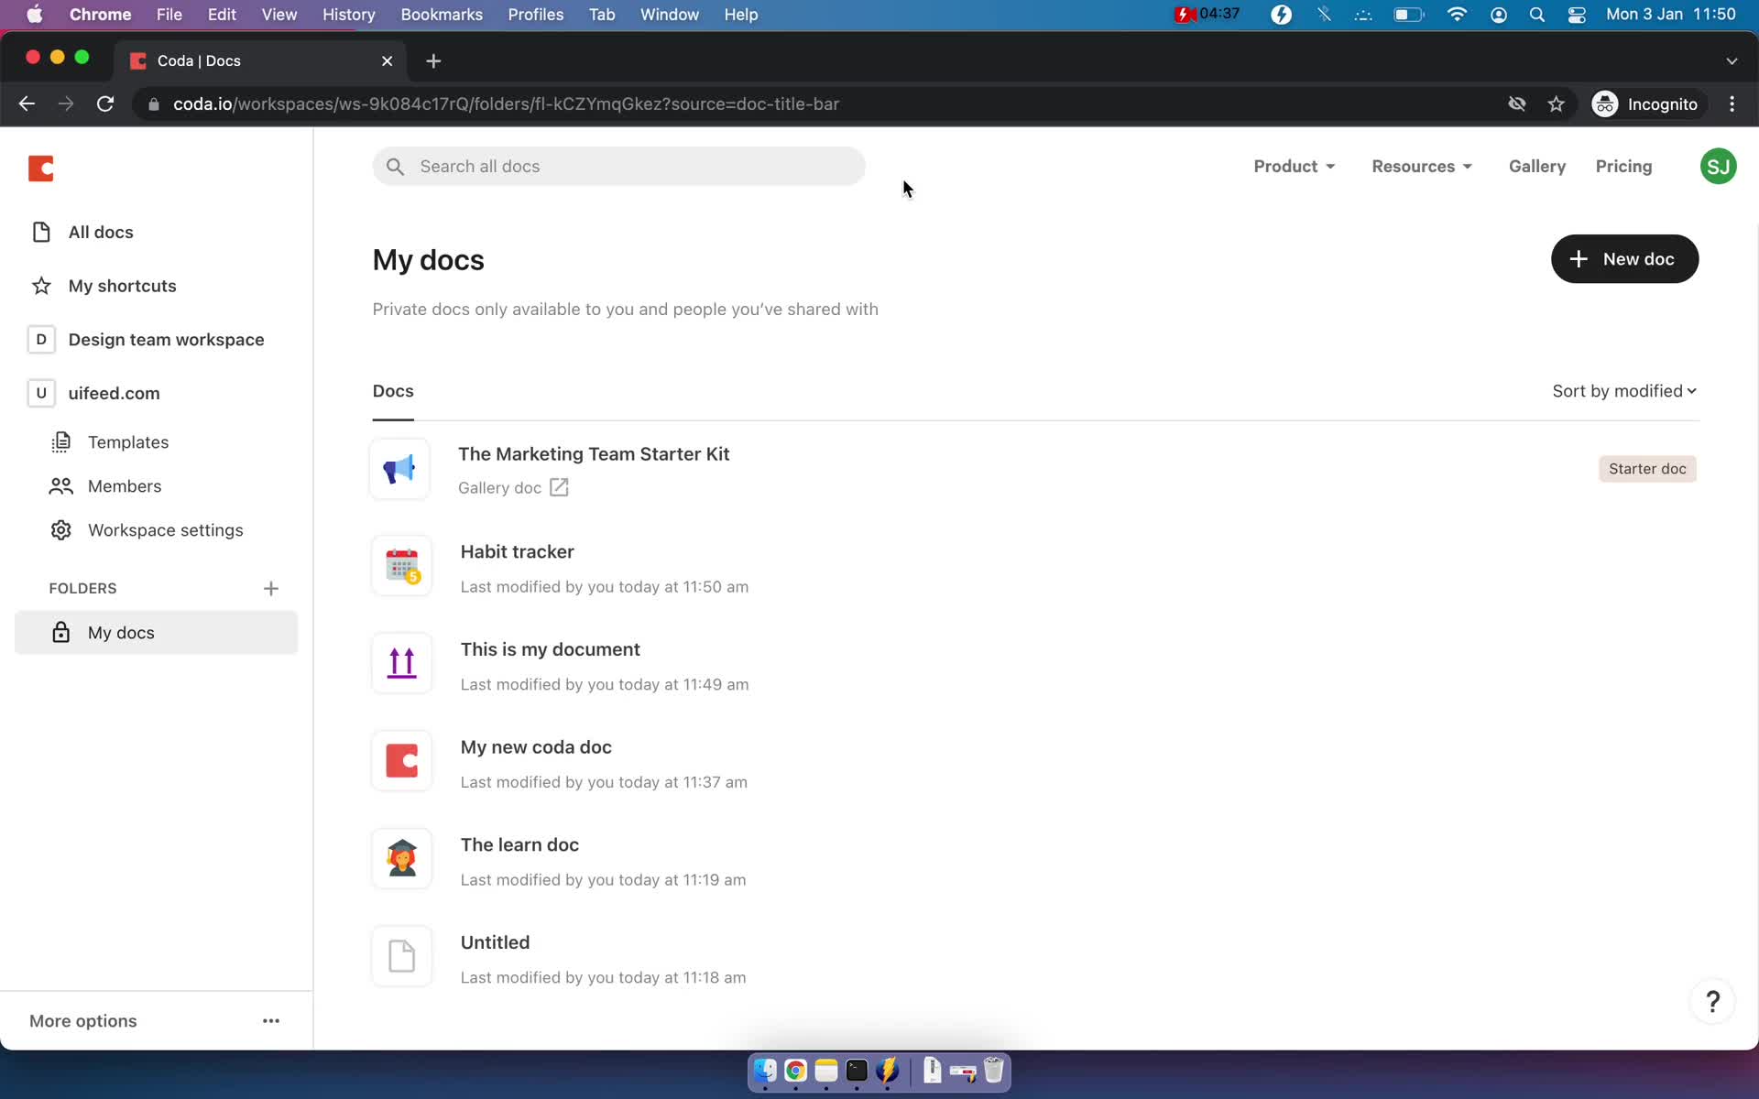Open Wi-Fi status menu
1759x1099 pixels.
coord(1457,15)
